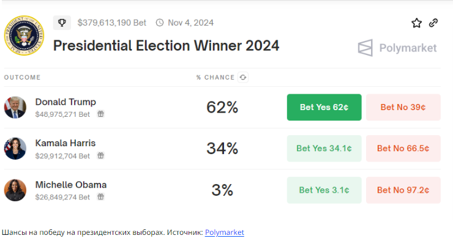Click the Nov 4, 2024 date
The height and width of the screenshot is (241, 453).
[190, 23]
